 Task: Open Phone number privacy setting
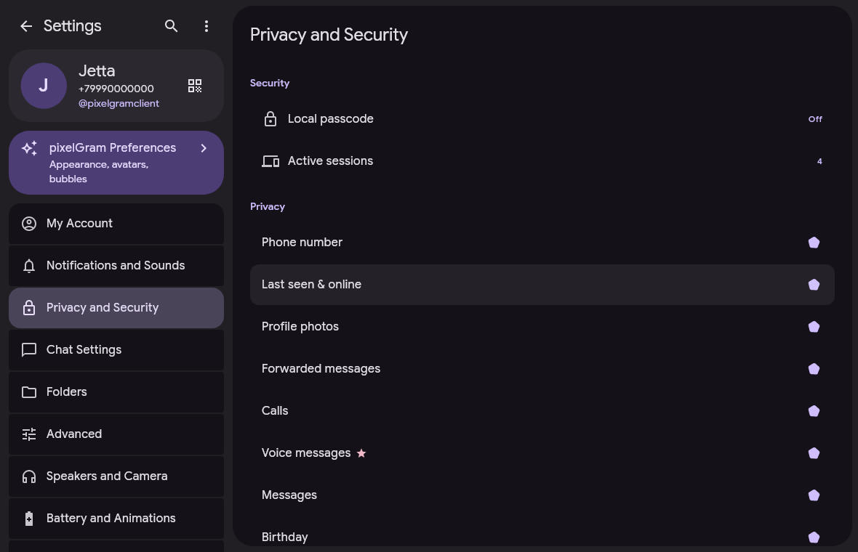(x=542, y=242)
